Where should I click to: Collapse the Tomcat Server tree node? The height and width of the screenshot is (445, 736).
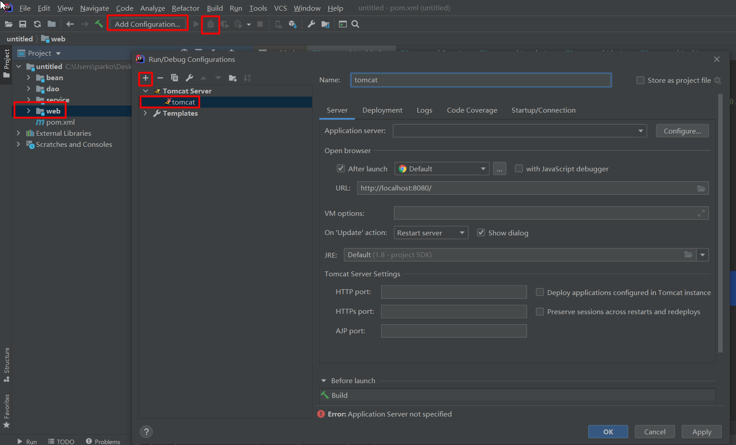click(x=146, y=91)
